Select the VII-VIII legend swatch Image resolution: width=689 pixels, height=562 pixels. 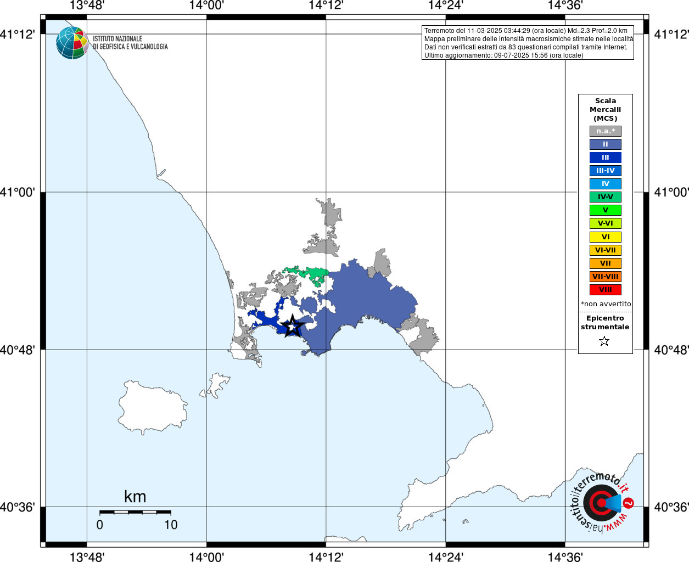(x=606, y=277)
